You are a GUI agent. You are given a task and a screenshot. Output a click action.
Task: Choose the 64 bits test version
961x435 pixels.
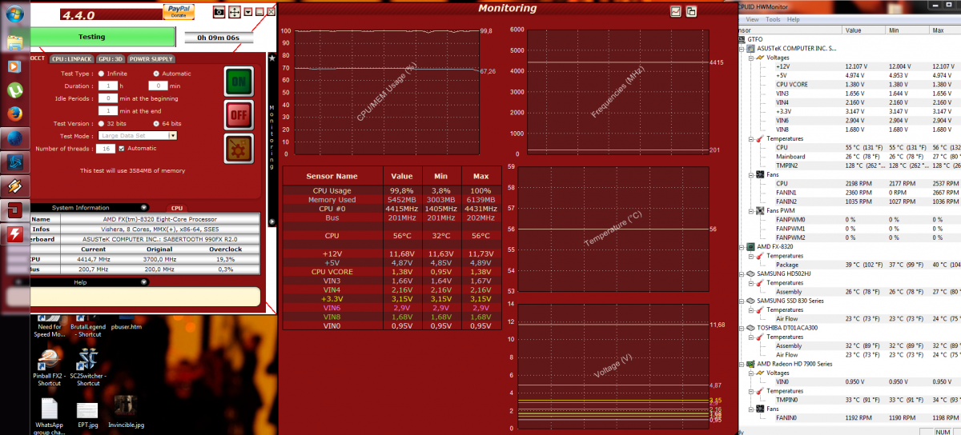(156, 124)
